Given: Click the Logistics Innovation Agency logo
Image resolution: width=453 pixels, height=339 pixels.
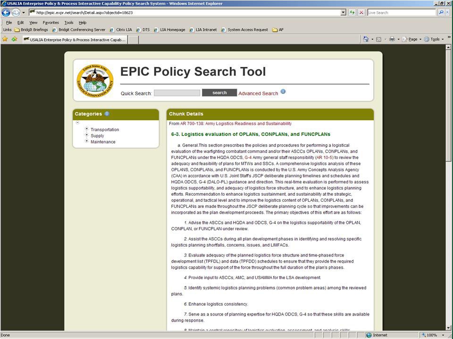Looking at the screenshot, I should tap(95, 81).
